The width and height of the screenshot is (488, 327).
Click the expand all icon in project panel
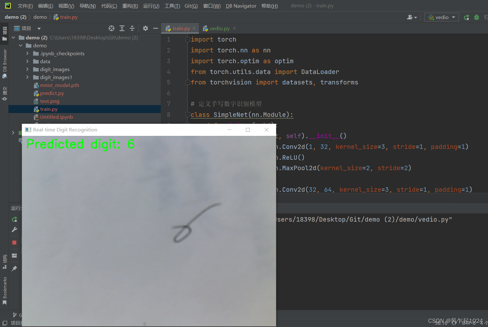click(122, 28)
